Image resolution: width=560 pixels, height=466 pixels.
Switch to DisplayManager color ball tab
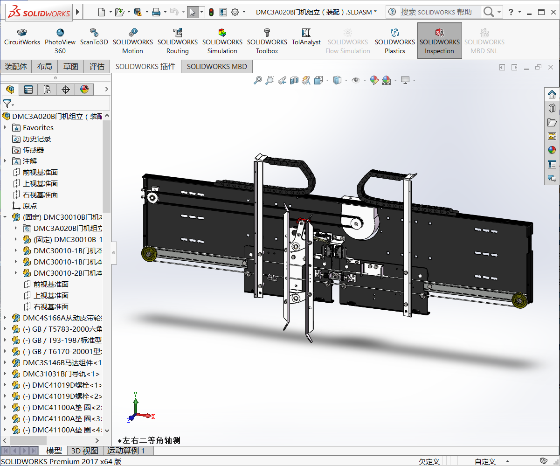(x=84, y=89)
